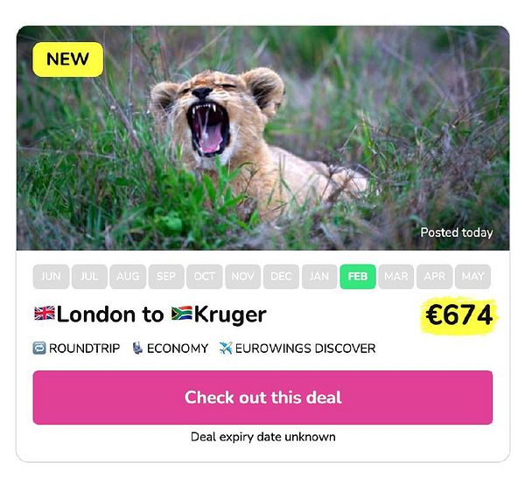
Task: Pick the JAN month chip
Action: 319,276
